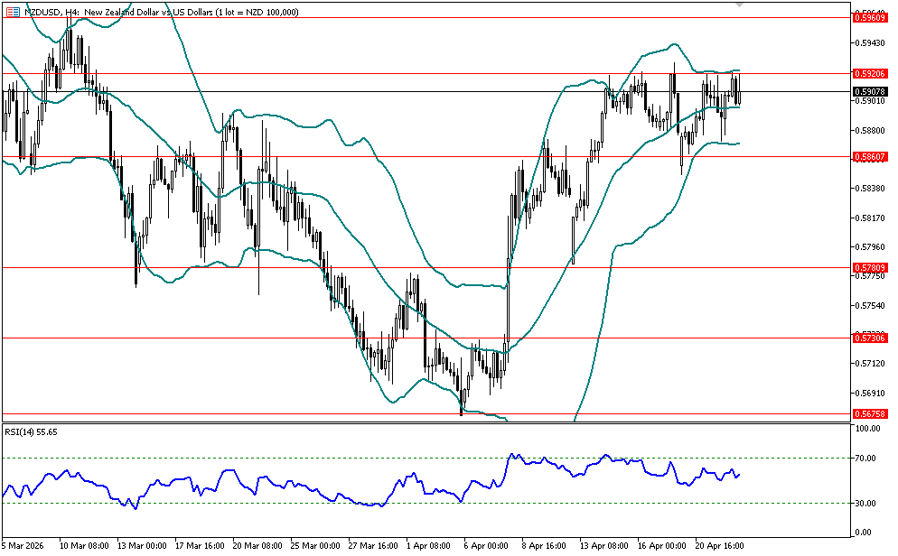Select the 0.57803 red price label

tap(869, 268)
